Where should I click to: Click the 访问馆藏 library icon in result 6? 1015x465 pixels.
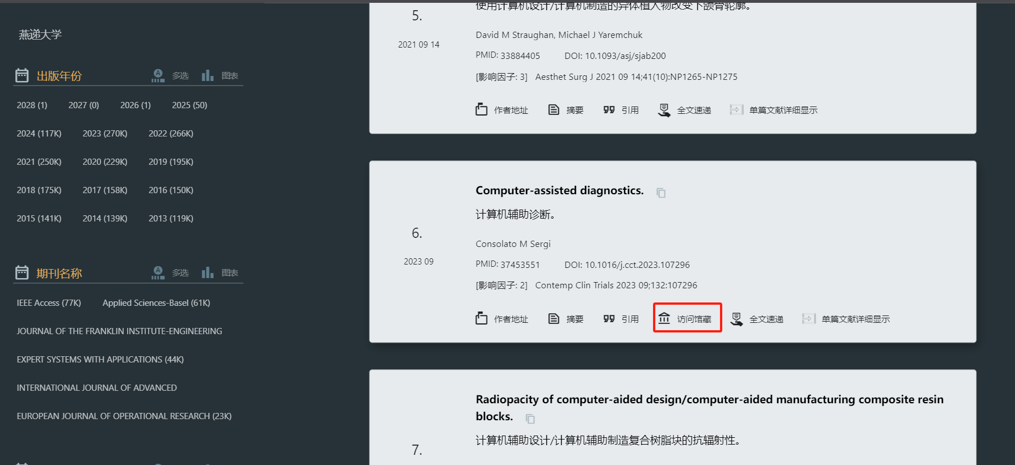point(664,318)
